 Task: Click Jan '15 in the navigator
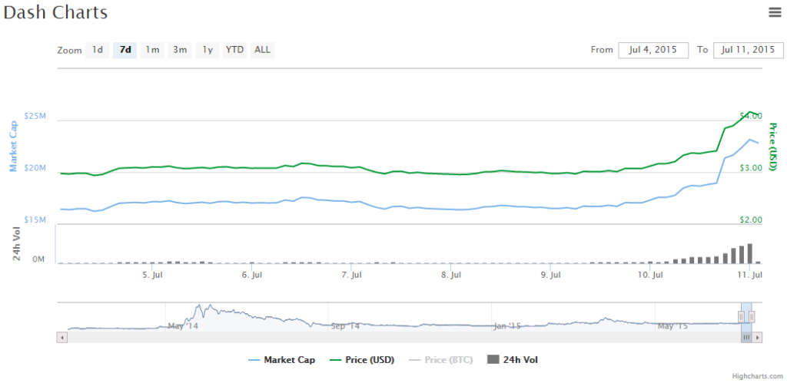507,326
